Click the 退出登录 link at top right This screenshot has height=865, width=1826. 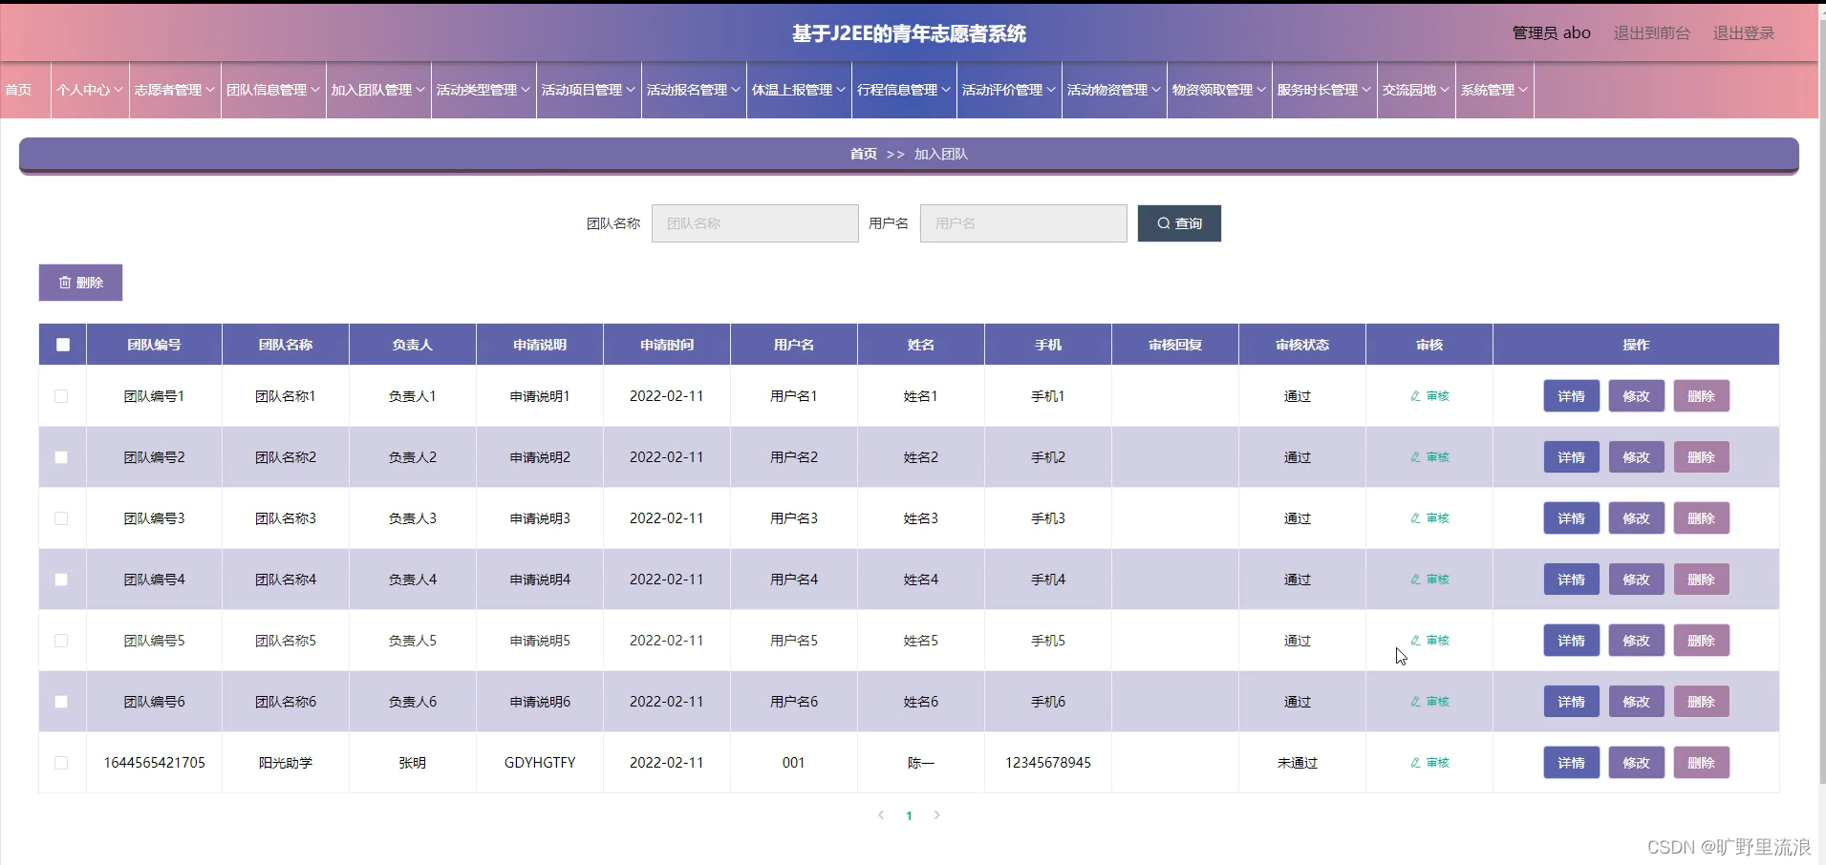point(1742,32)
